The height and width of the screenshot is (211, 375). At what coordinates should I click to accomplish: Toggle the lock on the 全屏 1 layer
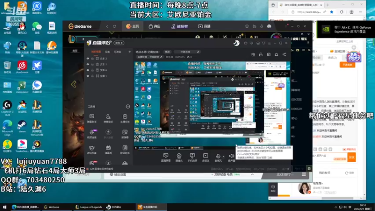pos(92,76)
